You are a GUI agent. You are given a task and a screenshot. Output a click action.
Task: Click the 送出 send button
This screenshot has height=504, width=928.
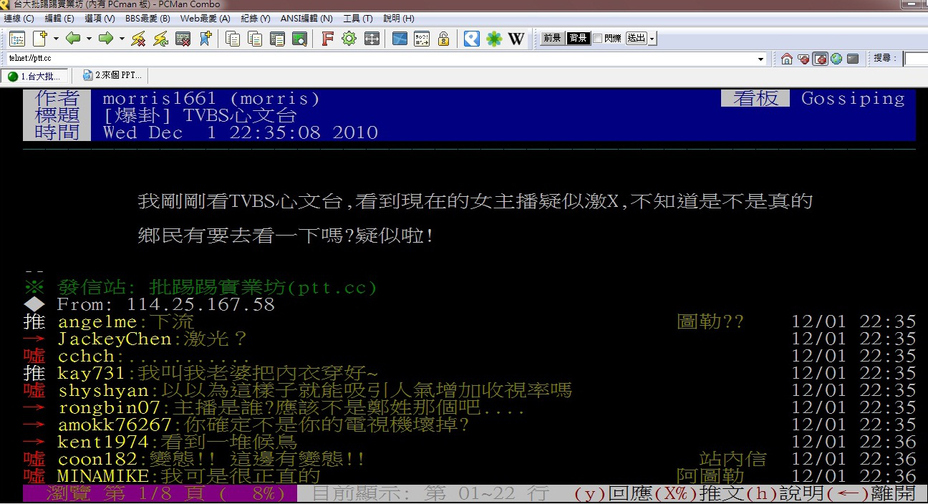[637, 39]
